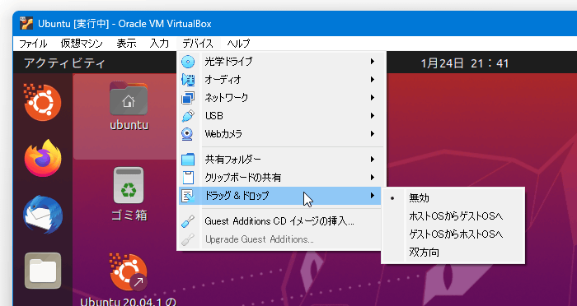Launch Firefox from the Ubuntu dock
The height and width of the screenshot is (306, 577).
(43, 158)
